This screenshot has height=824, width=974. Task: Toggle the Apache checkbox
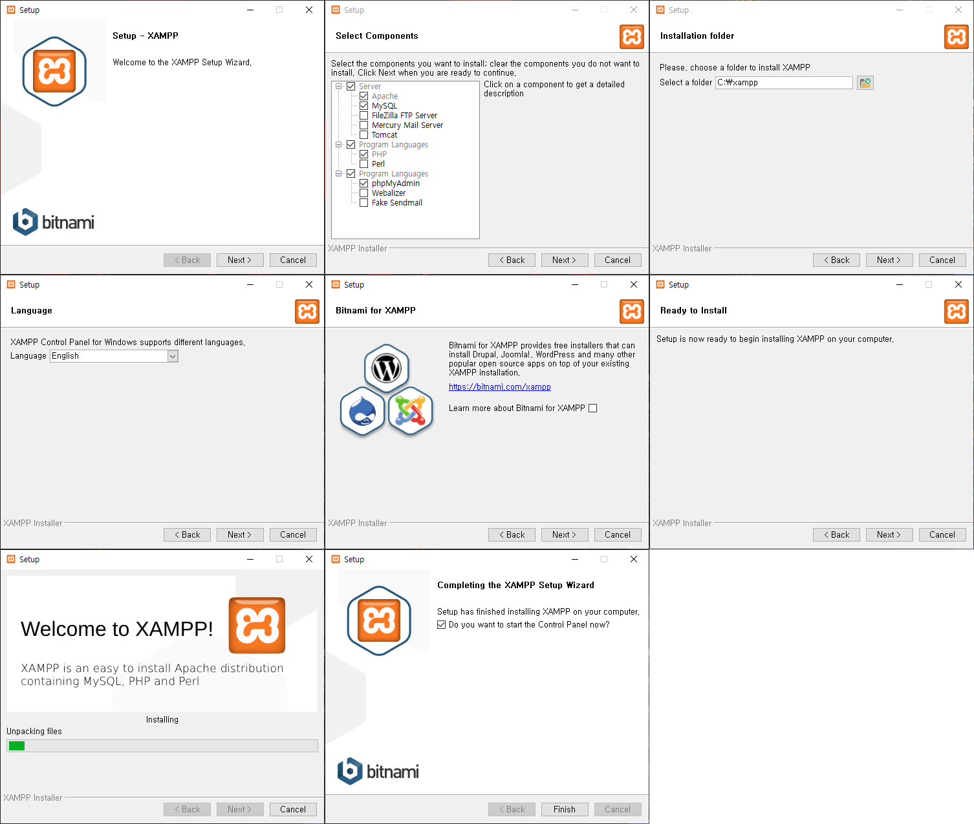(x=364, y=96)
